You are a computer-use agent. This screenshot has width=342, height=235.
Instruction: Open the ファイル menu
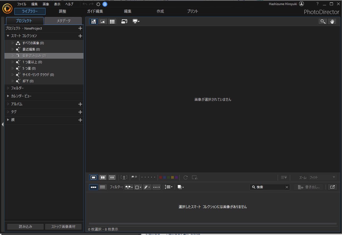[x=22, y=4]
